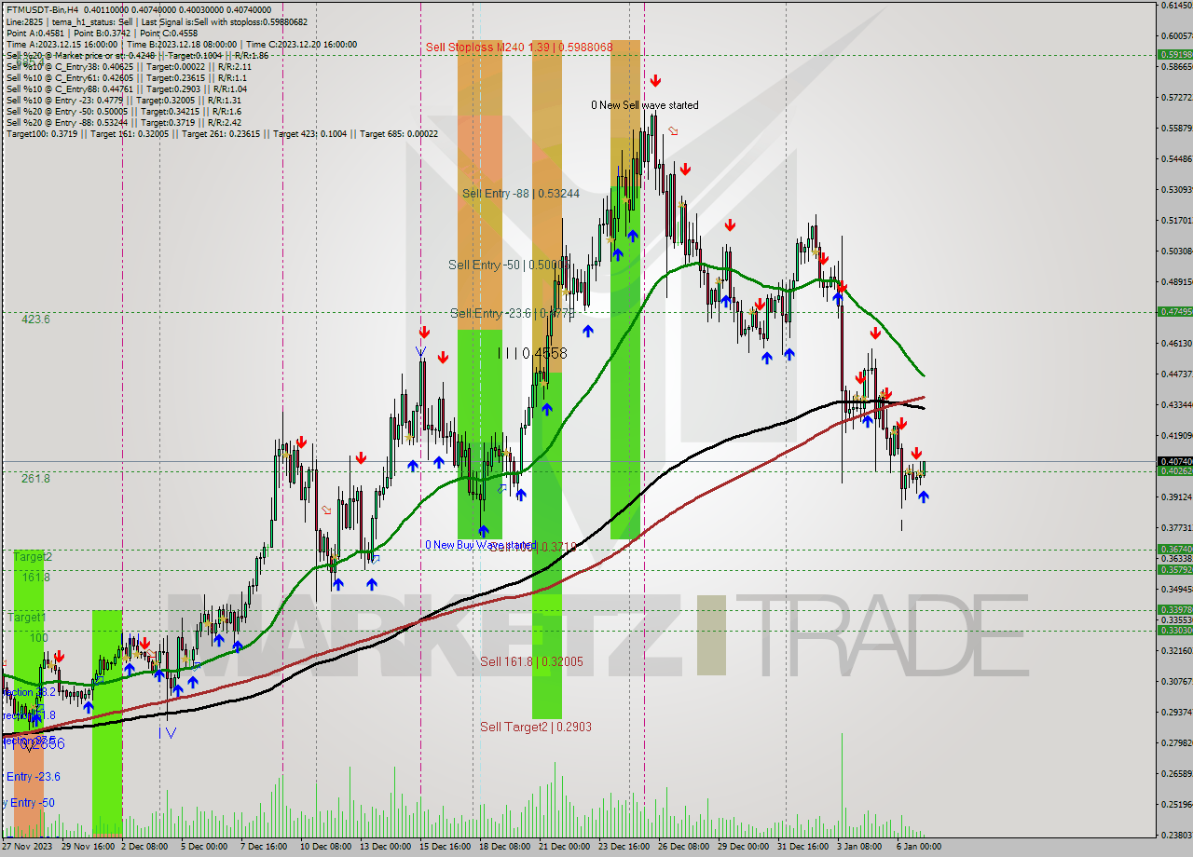Viewport: 1193px width, 857px height.
Task: Click the green 'Target2' label
Action: pyautogui.click(x=33, y=556)
